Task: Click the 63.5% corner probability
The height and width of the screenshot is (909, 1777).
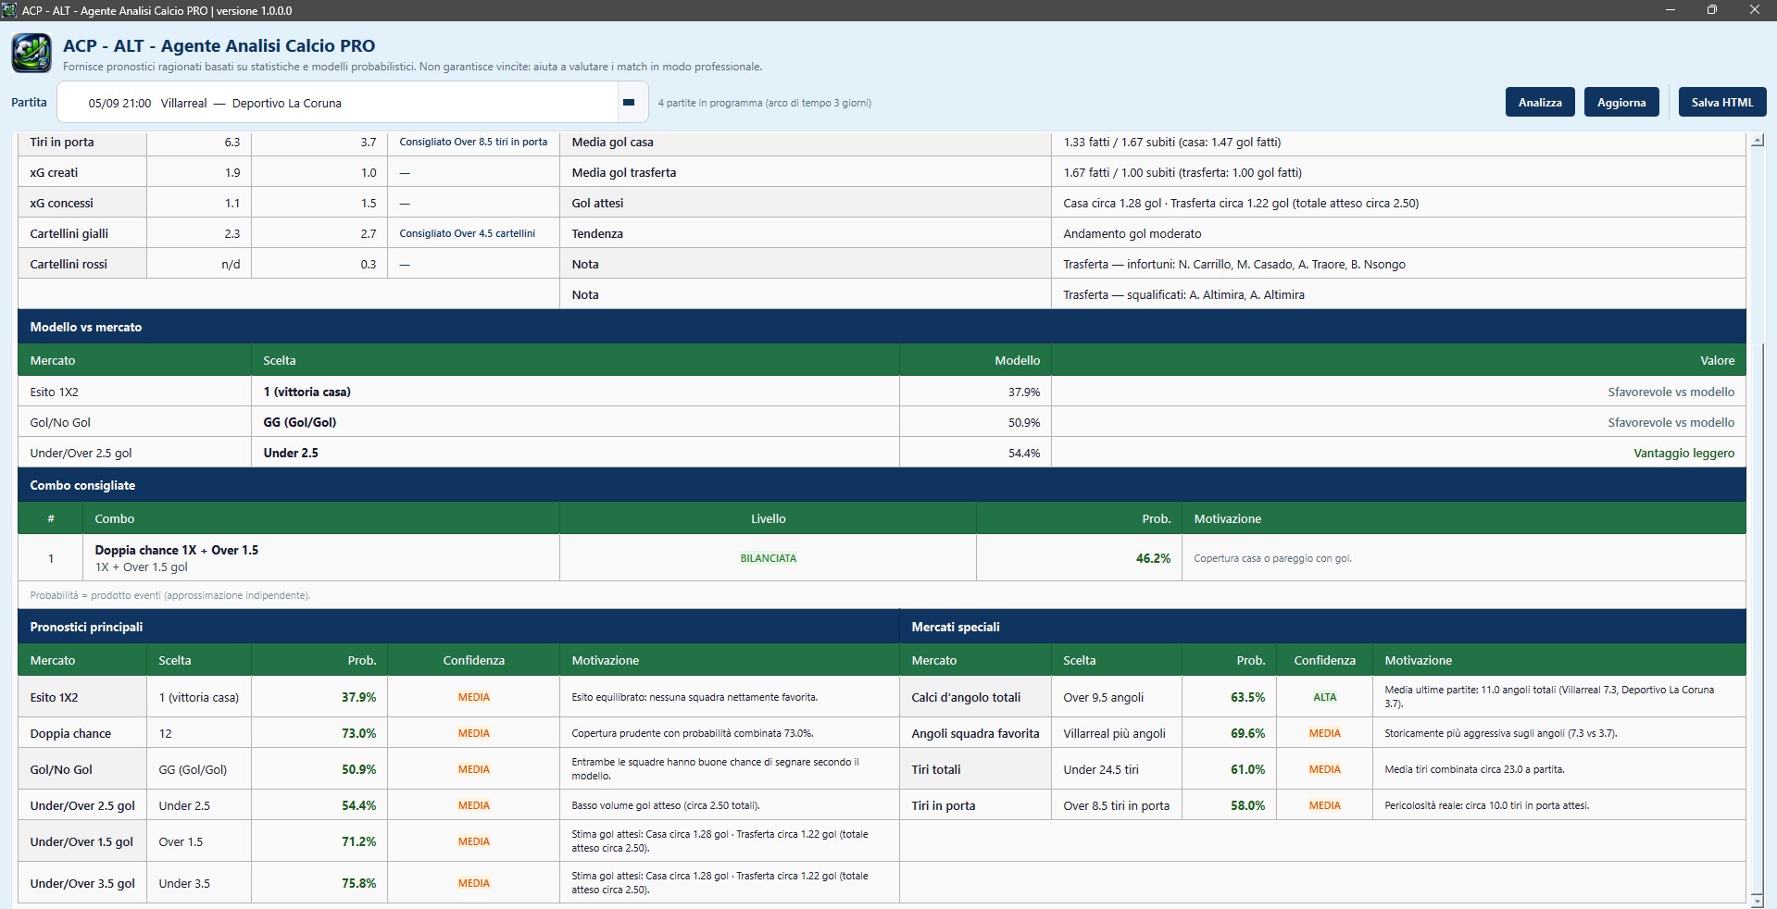Action: (1247, 697)
